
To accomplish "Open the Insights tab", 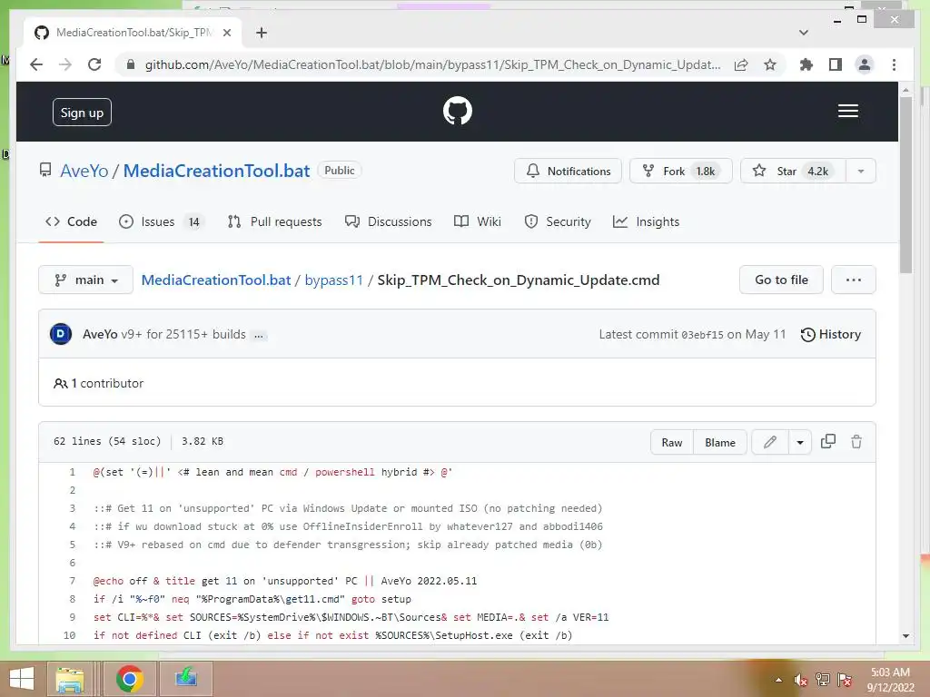I will point(646,221).
